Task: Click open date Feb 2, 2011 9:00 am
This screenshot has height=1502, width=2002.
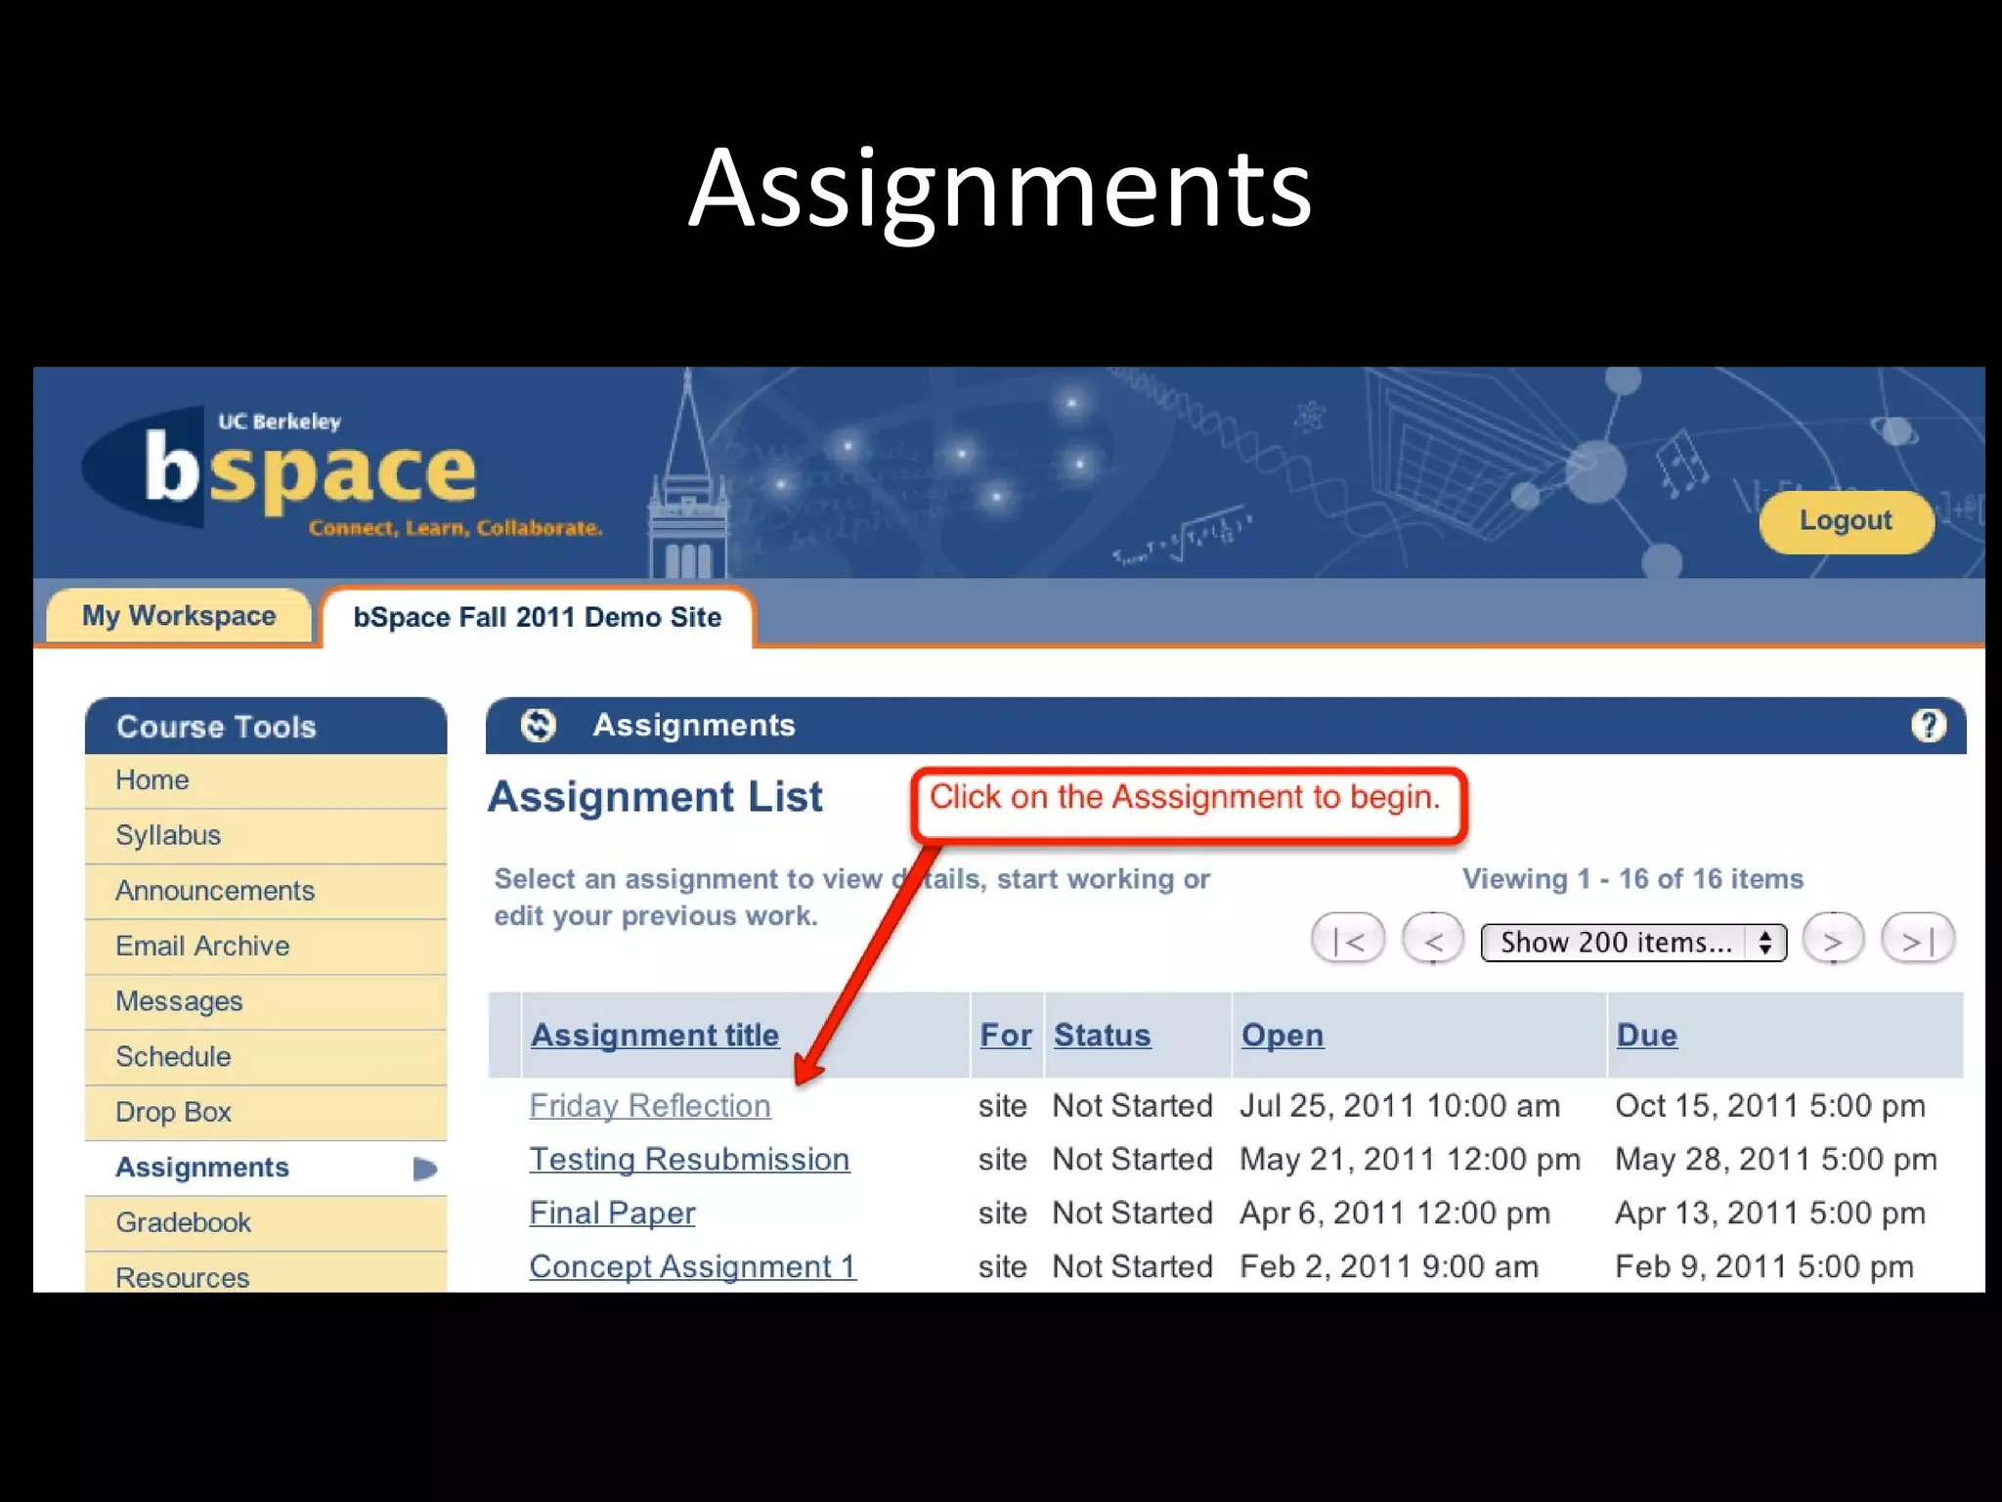Action: tap(1389, 1267)
